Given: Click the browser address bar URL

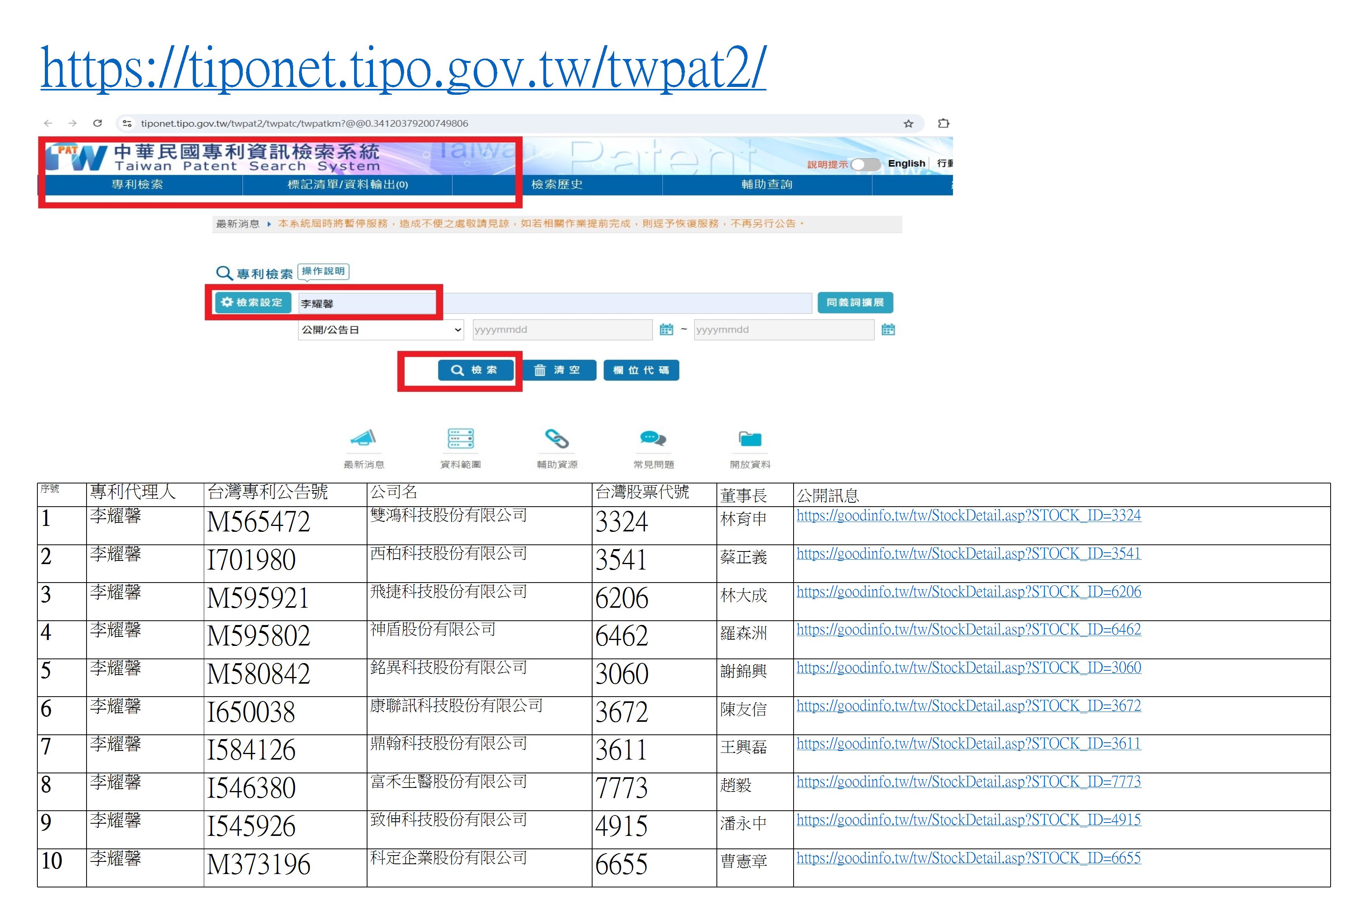Looking at the screenshot, I should click(304, 124).
